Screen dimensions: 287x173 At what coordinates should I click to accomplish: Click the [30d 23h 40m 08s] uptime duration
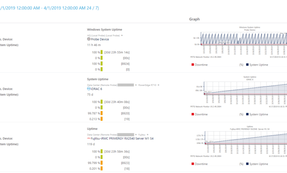[117, 102]
